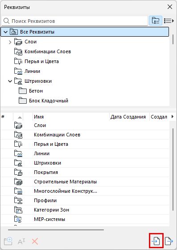Select Линии row in the list
Screen dimensions: 177x250
[85, 153]
